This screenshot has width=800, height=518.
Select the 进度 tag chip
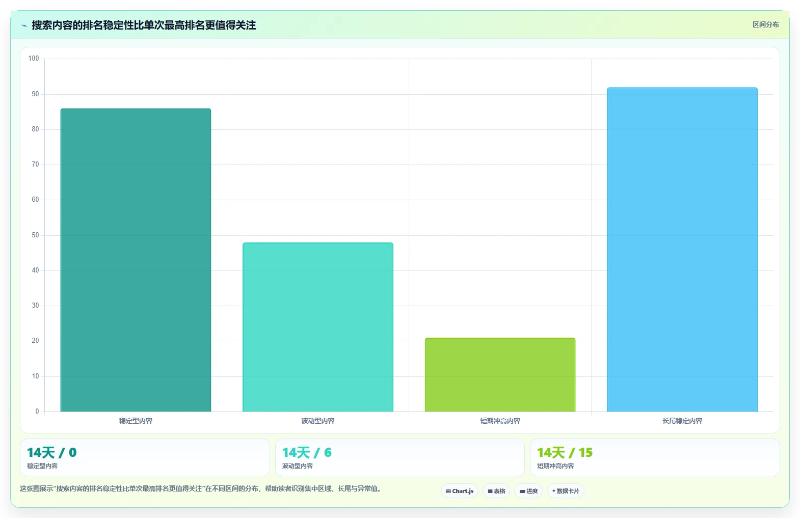[x=528, y=491]
